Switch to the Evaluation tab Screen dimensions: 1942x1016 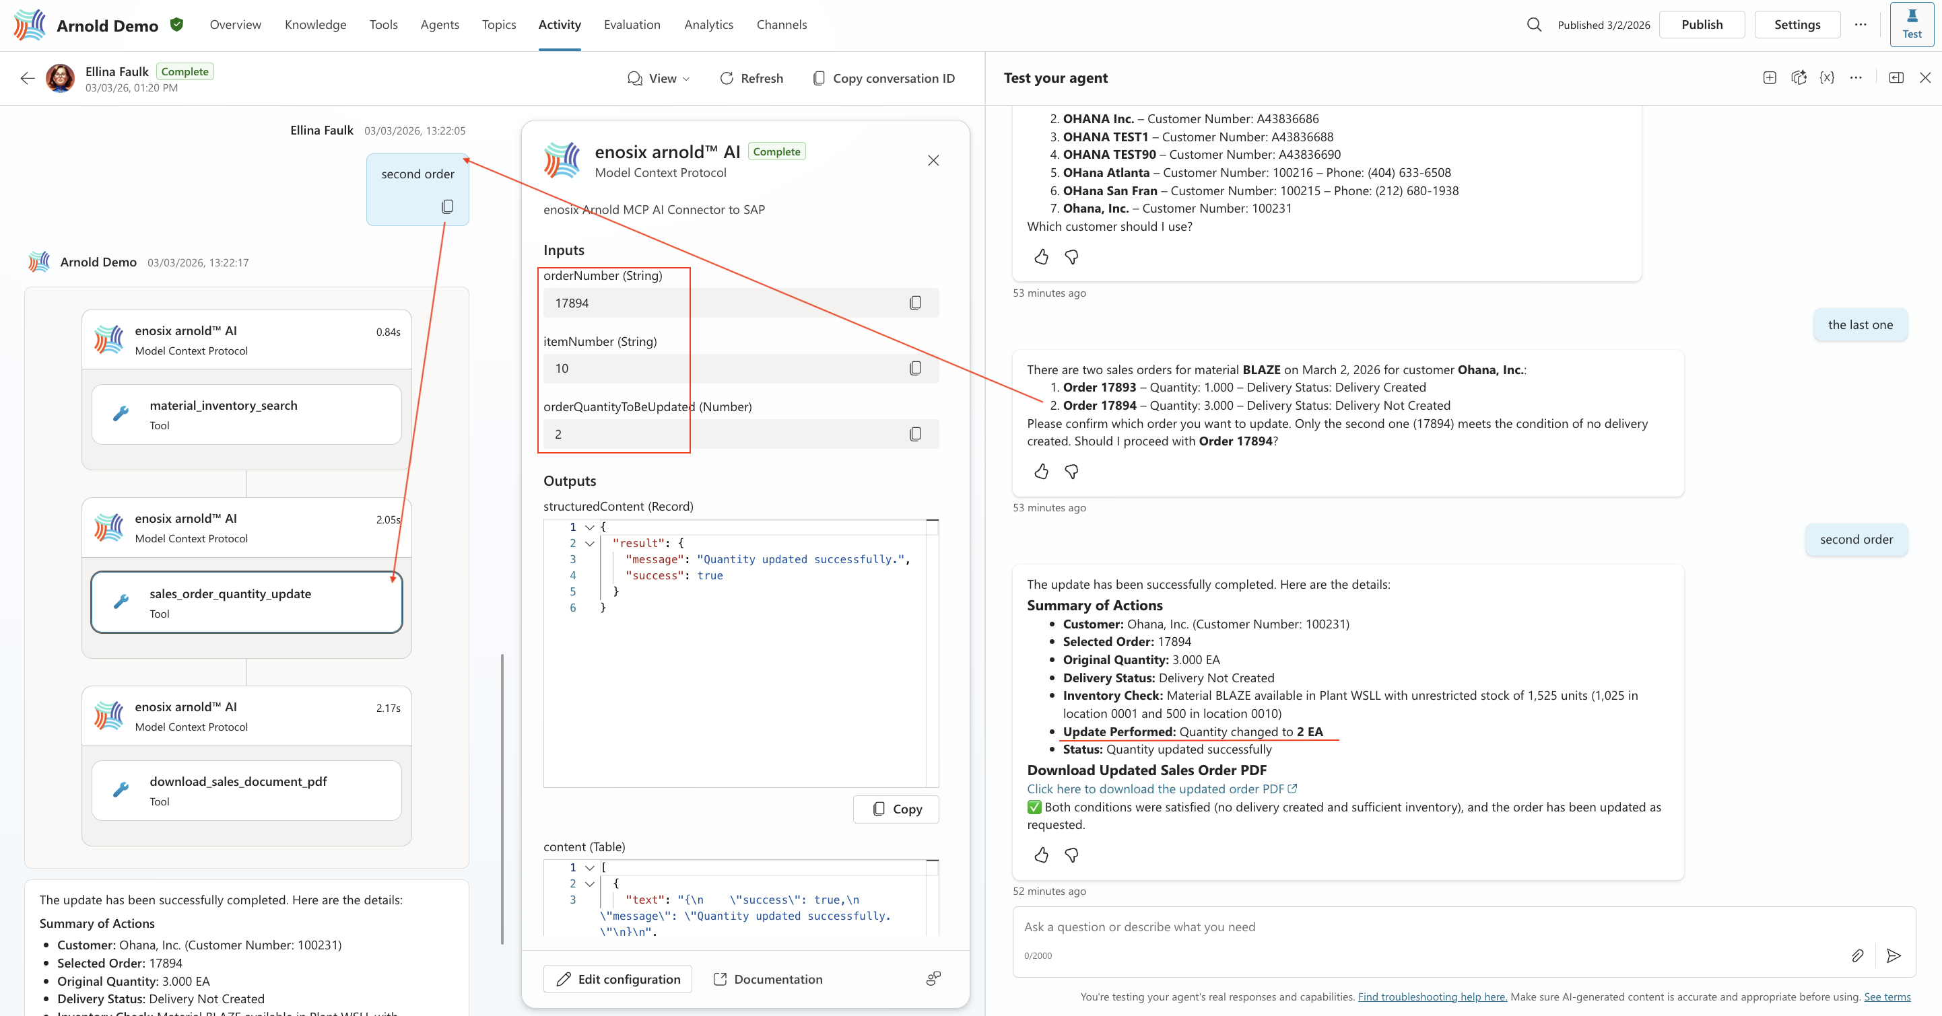pos(632,25)
